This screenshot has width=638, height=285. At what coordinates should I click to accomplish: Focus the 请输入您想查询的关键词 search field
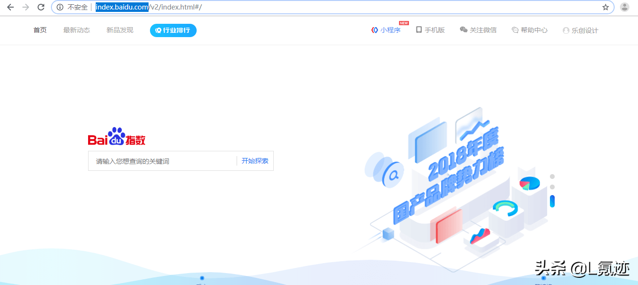162,161
